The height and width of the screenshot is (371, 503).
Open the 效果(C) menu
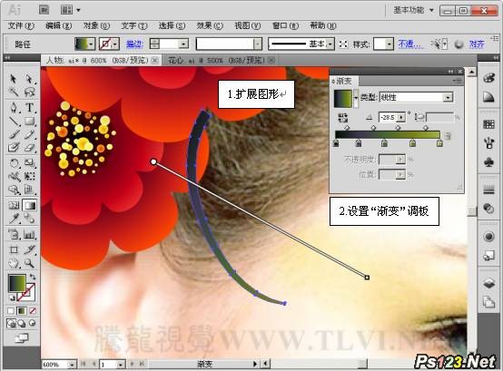(210, 25)
